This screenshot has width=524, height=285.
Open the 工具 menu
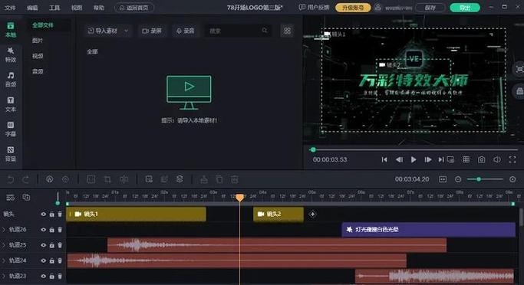point(54,8)
